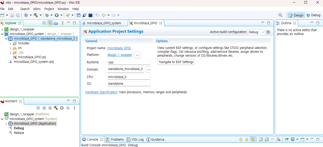Open the XSCT Console toolbar icon

coord(79,15)
